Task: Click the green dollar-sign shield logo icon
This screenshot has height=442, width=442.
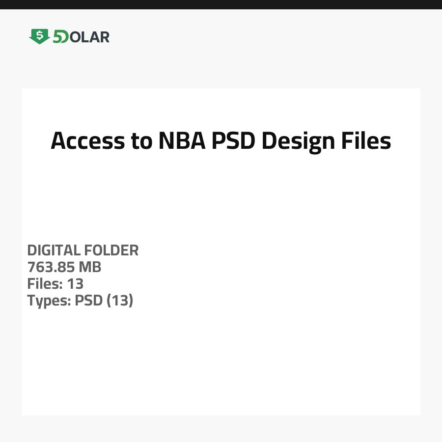Action: [x=39, y=36]
